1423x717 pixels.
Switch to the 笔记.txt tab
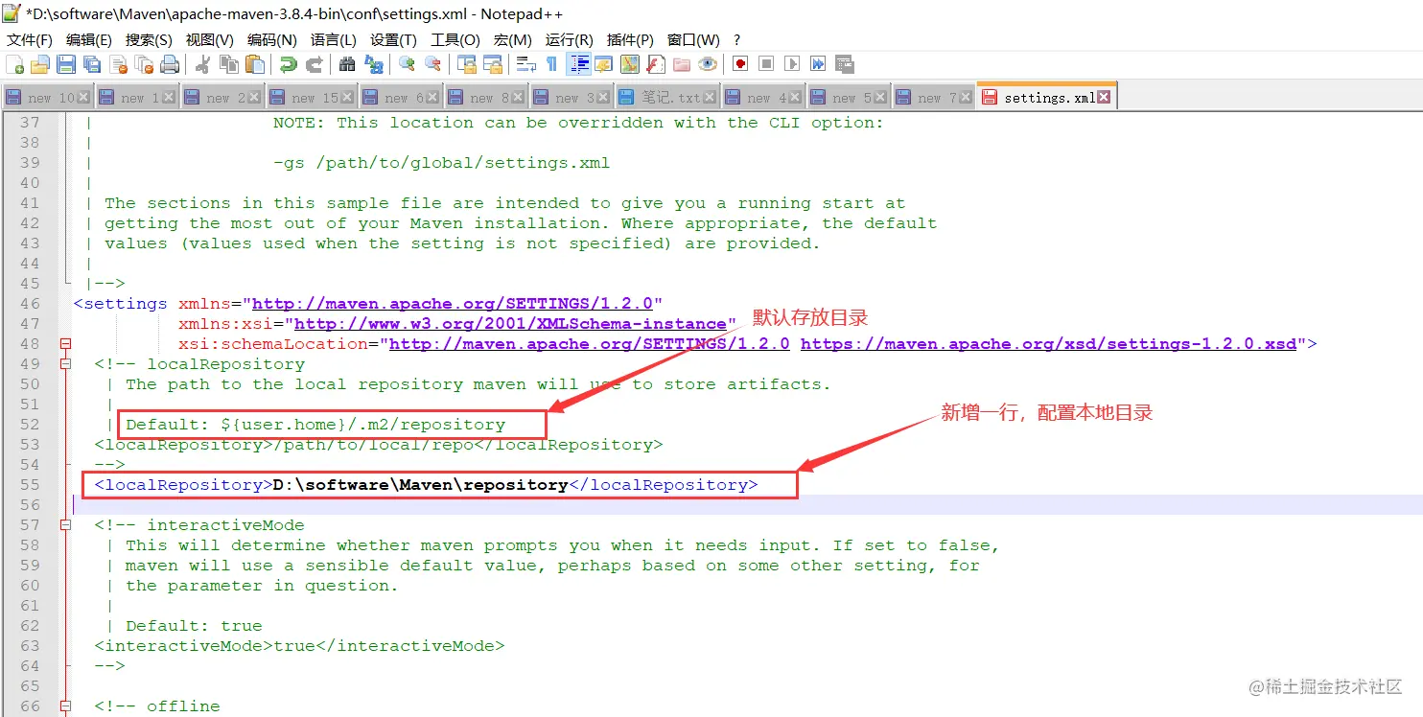(x=668, y=97)
